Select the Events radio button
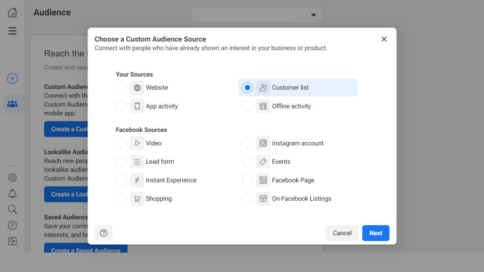 (x=247, y=162)
